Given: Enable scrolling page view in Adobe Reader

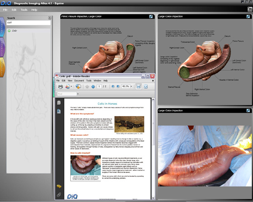Looking at the screenshot, I should click(138, 87).
